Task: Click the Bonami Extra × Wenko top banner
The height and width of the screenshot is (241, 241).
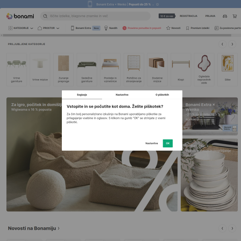Action: 123,4
